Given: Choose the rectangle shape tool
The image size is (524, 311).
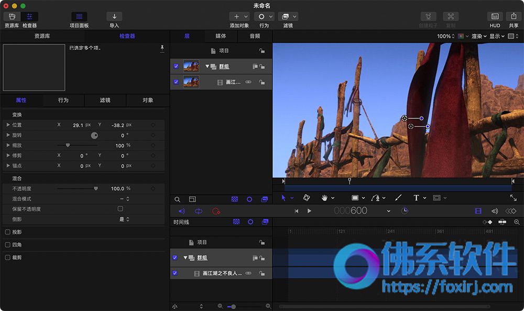Looking at the screenshot, I should (x=355, y=198).
